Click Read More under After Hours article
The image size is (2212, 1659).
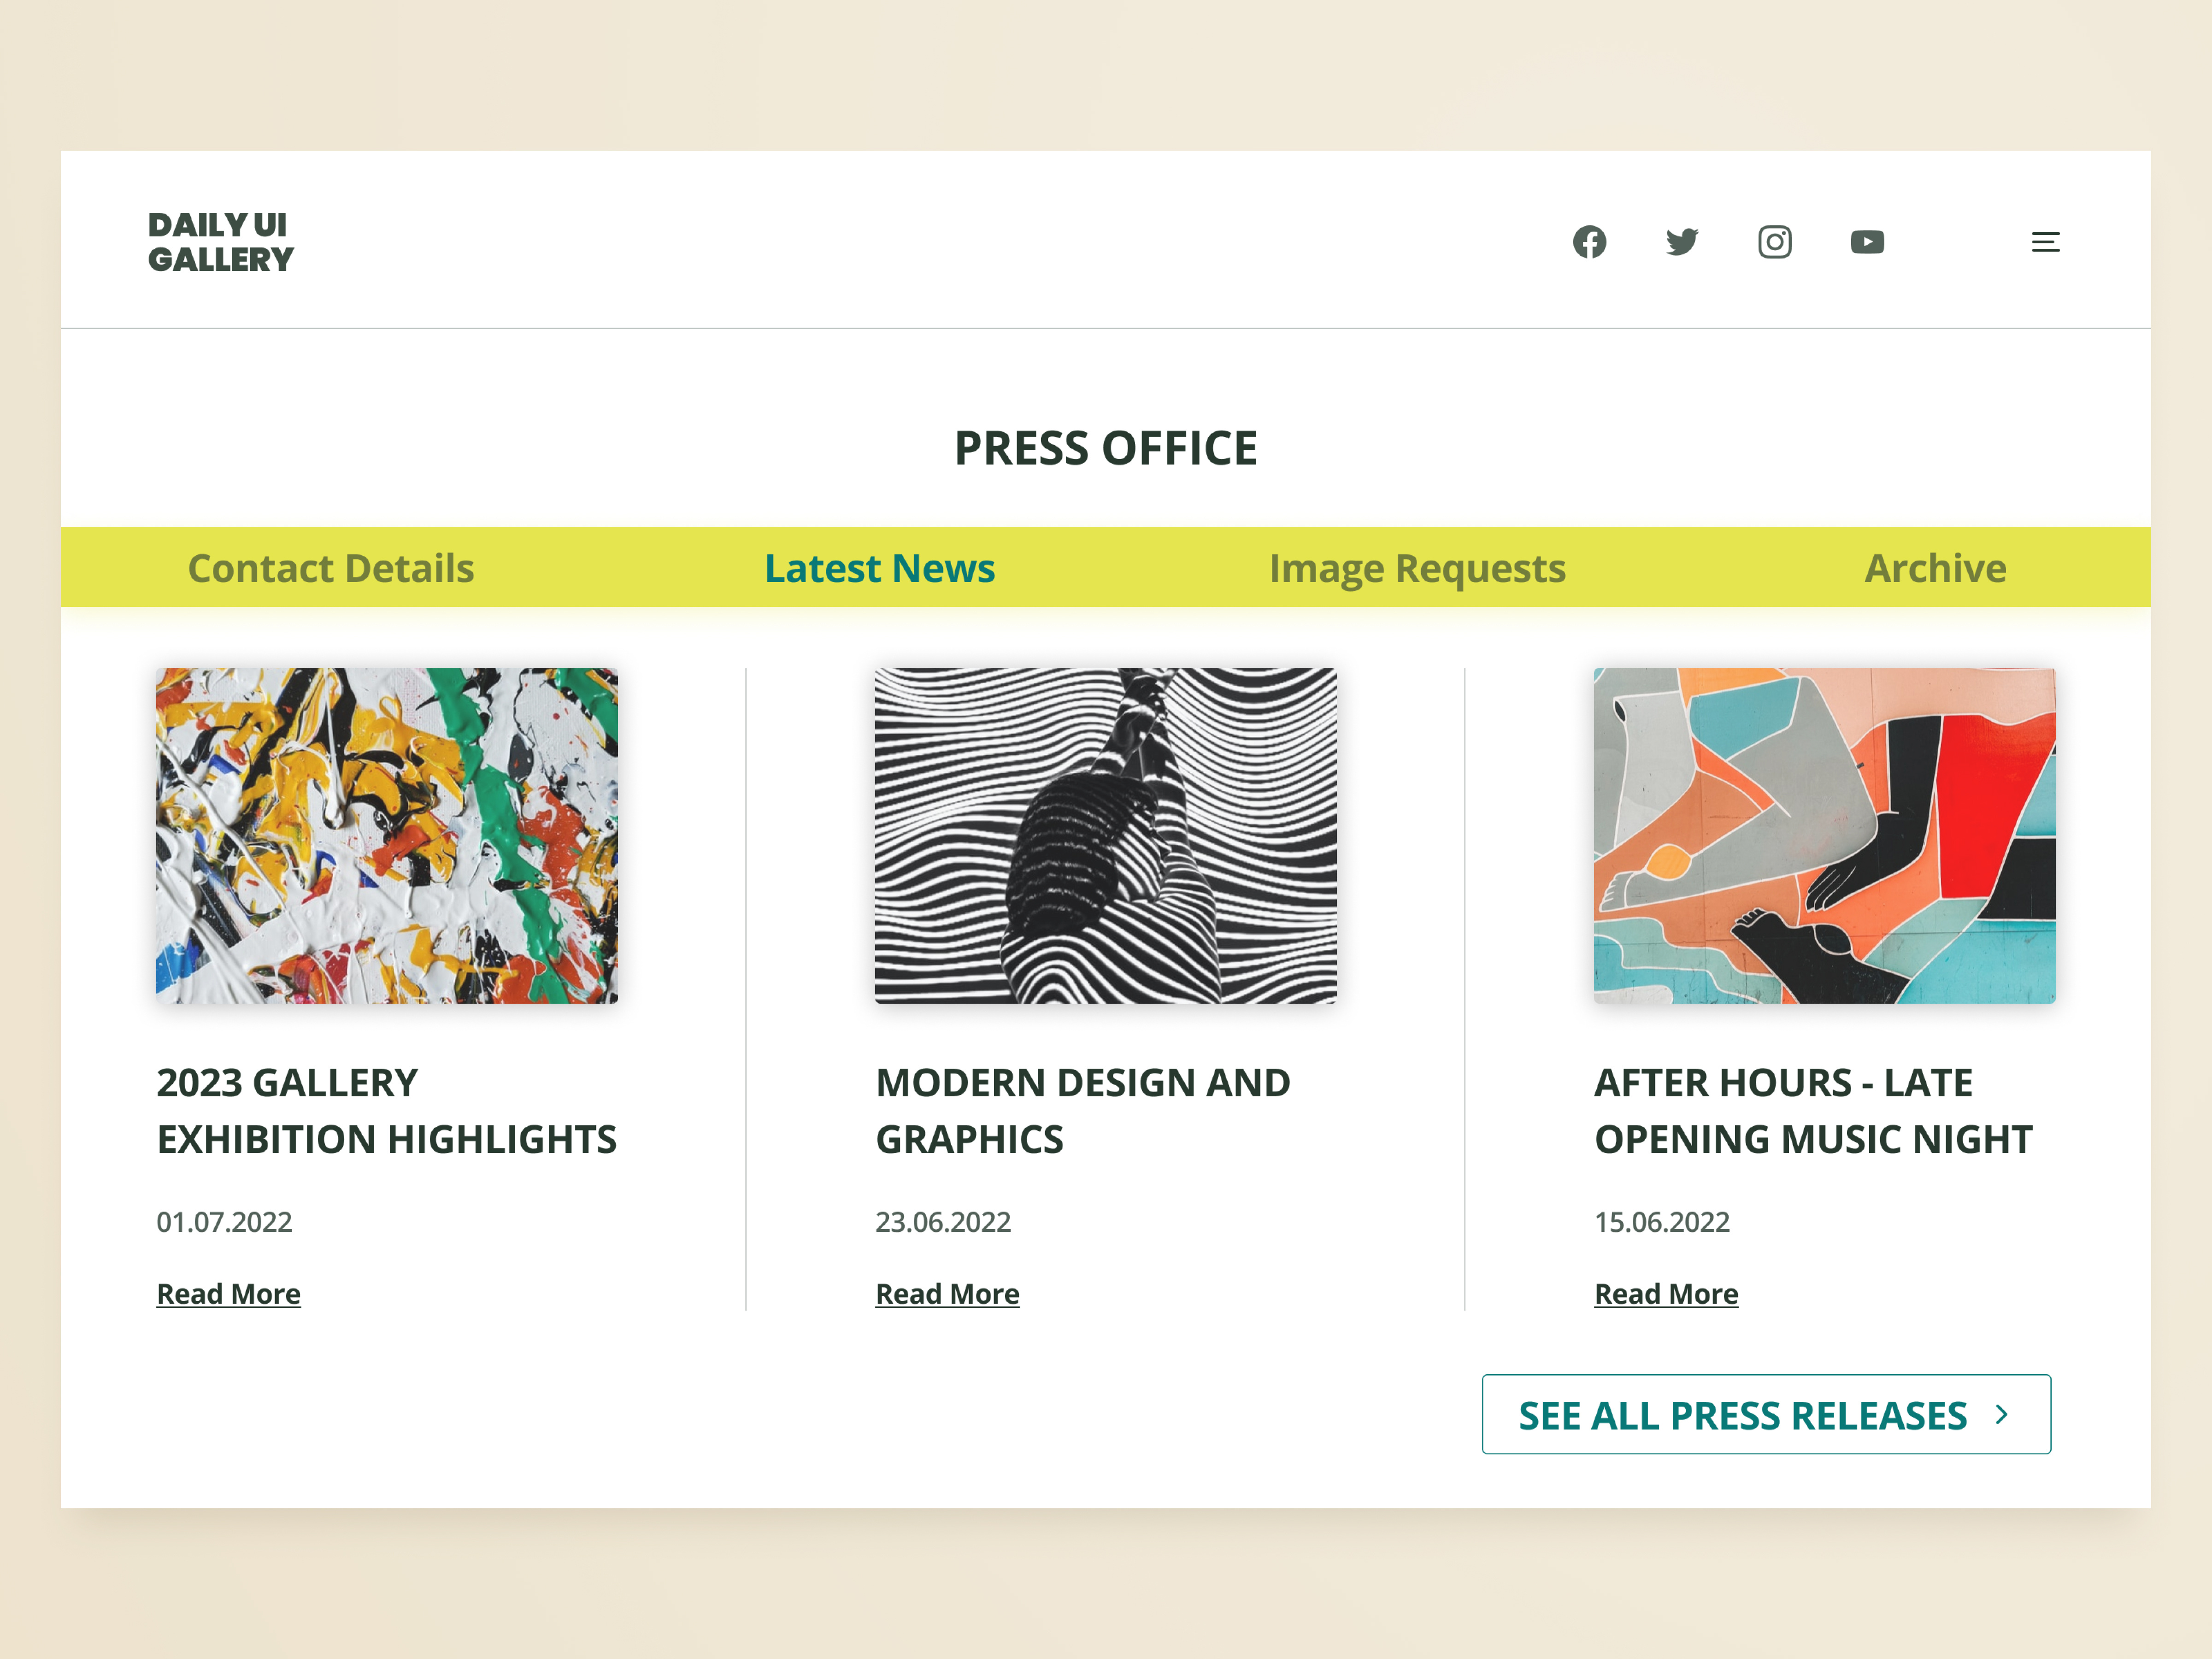(x=1666, y=1293)
